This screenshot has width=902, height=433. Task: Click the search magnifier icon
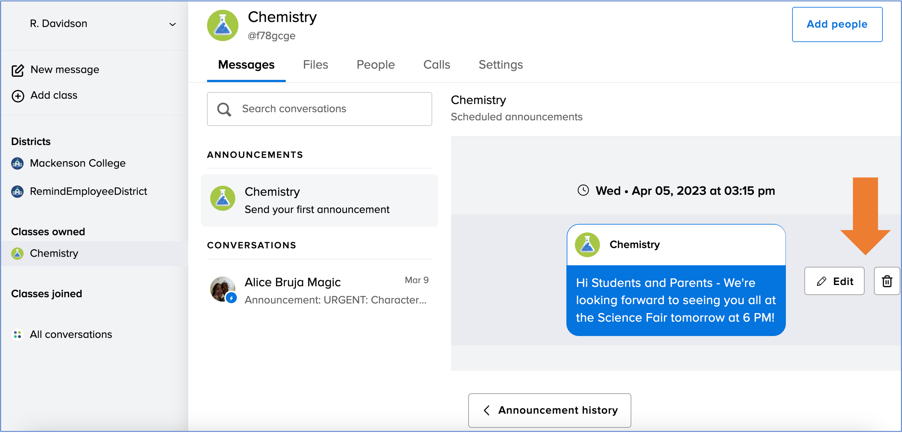tap(224, 109)
